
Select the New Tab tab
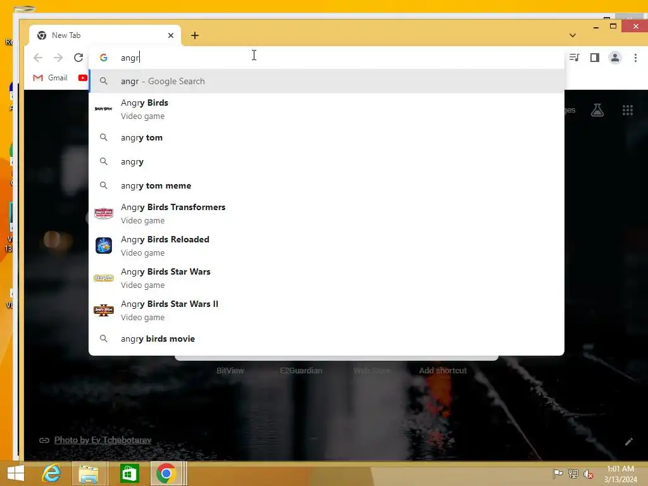point(105,35)
